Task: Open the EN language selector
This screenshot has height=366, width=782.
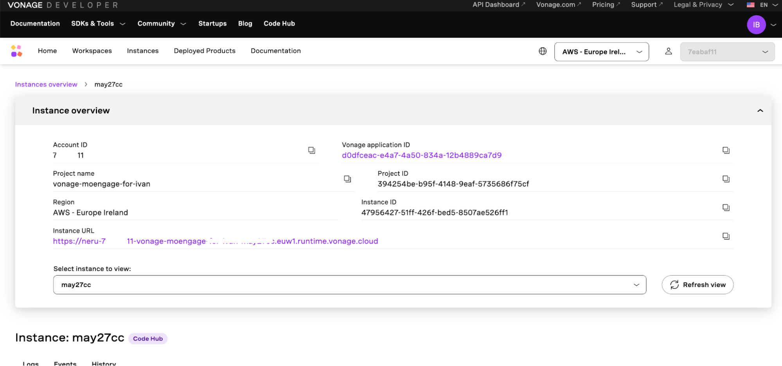Action: (768, 5)
